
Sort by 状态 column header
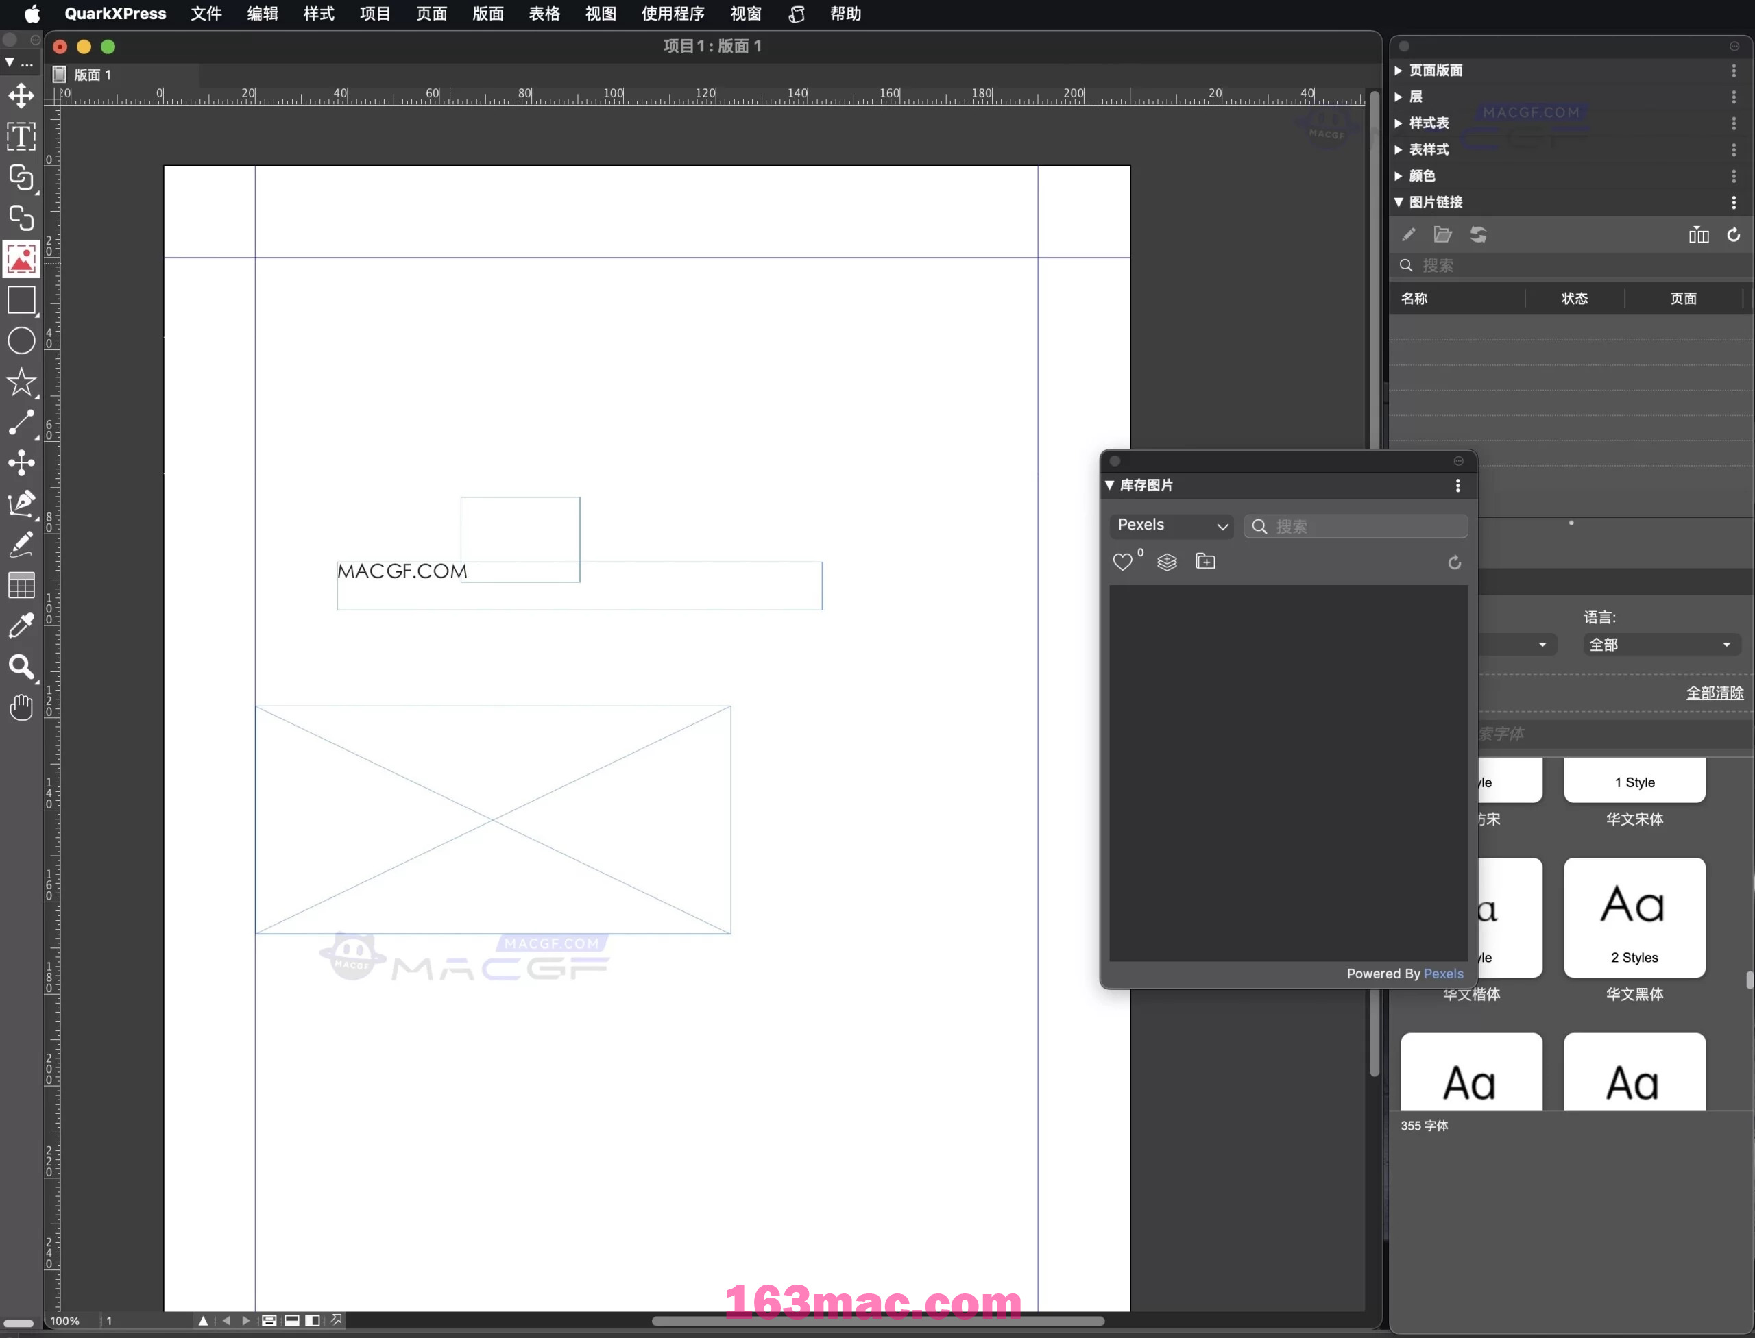(1574, 299)
